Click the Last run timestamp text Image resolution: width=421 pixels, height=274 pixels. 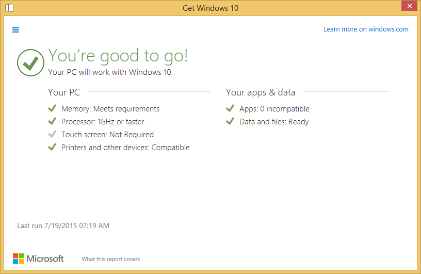click(x=63, y=225)
